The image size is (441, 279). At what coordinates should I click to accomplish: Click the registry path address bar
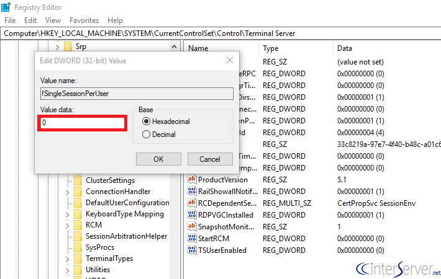point(220,33)
